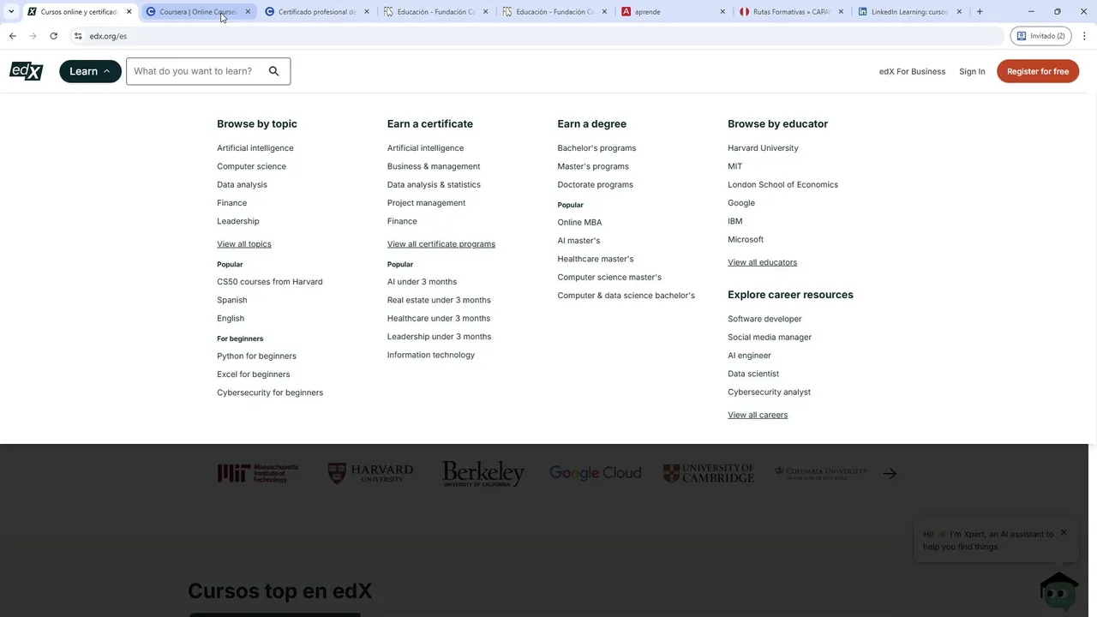The height and width of the screenshot is (617, 1097).
Task: Switch to Certificado profesional tab
Action: 316,12
